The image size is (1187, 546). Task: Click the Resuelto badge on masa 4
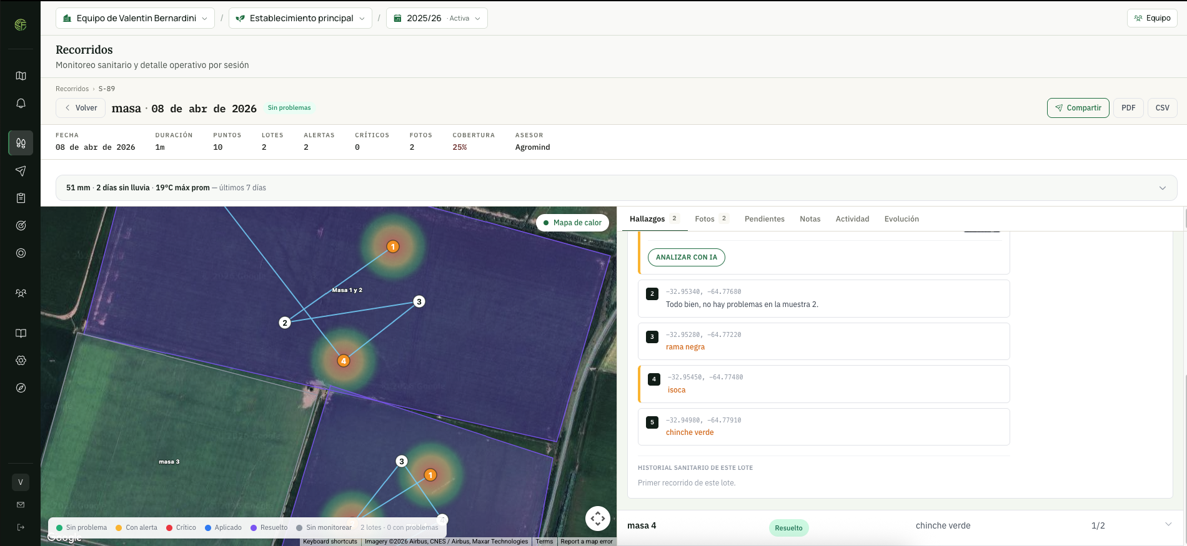[x=788, y=528]
